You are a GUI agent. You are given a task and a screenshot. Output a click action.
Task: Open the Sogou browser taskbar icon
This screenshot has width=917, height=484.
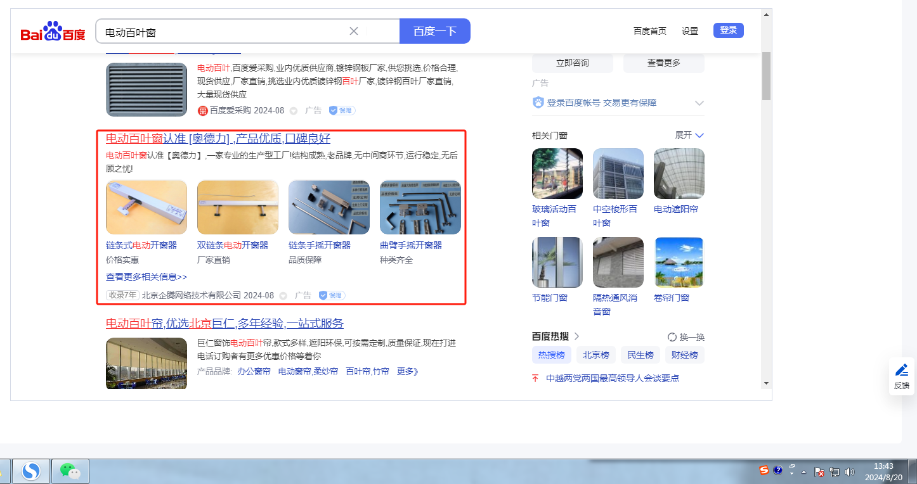31,471
